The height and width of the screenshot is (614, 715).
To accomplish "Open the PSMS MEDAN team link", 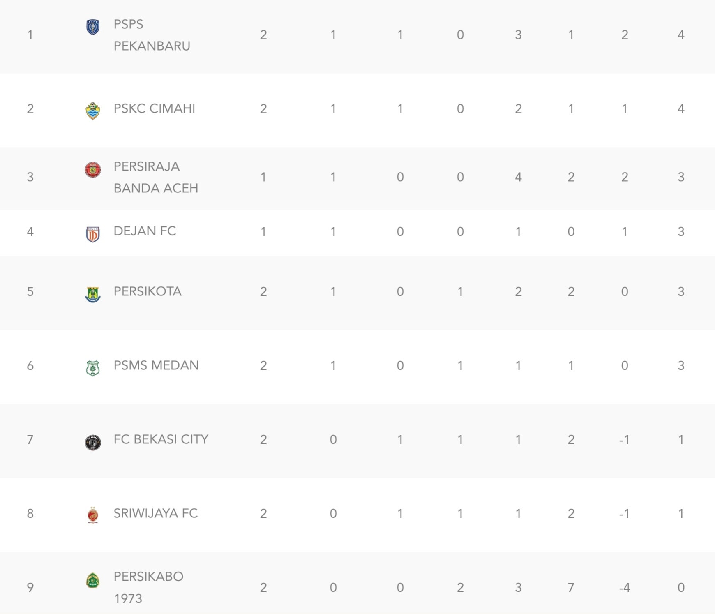I will point(156,365).
